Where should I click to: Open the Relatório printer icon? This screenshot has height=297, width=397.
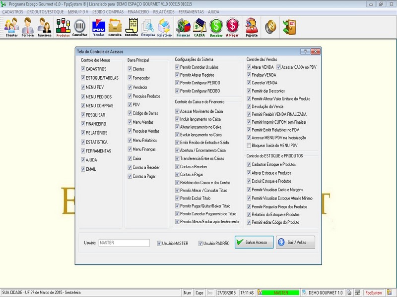(164, 27)
